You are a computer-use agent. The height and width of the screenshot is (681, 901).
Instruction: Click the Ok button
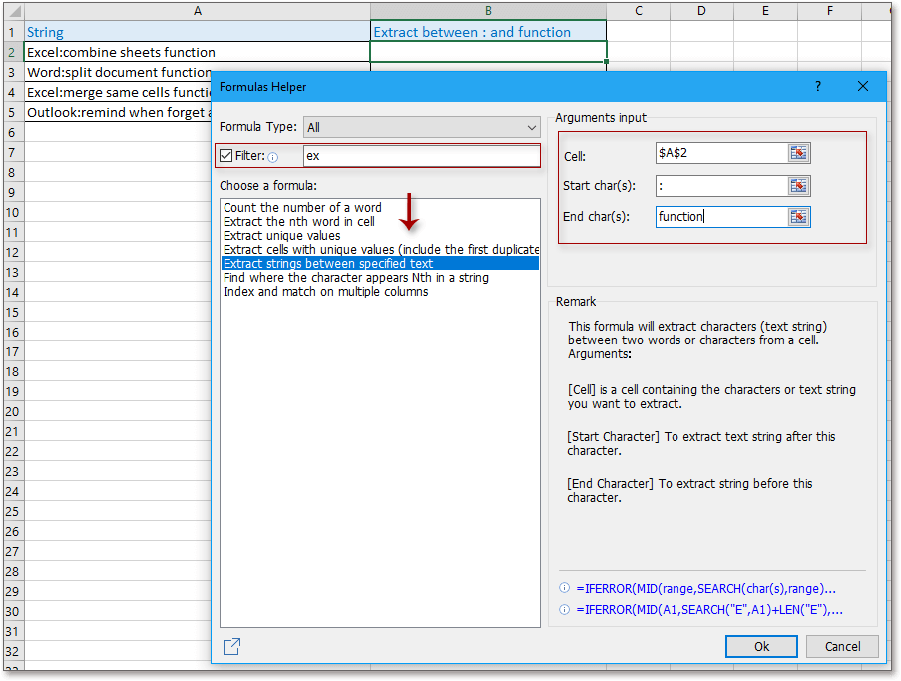coord(760,646)
